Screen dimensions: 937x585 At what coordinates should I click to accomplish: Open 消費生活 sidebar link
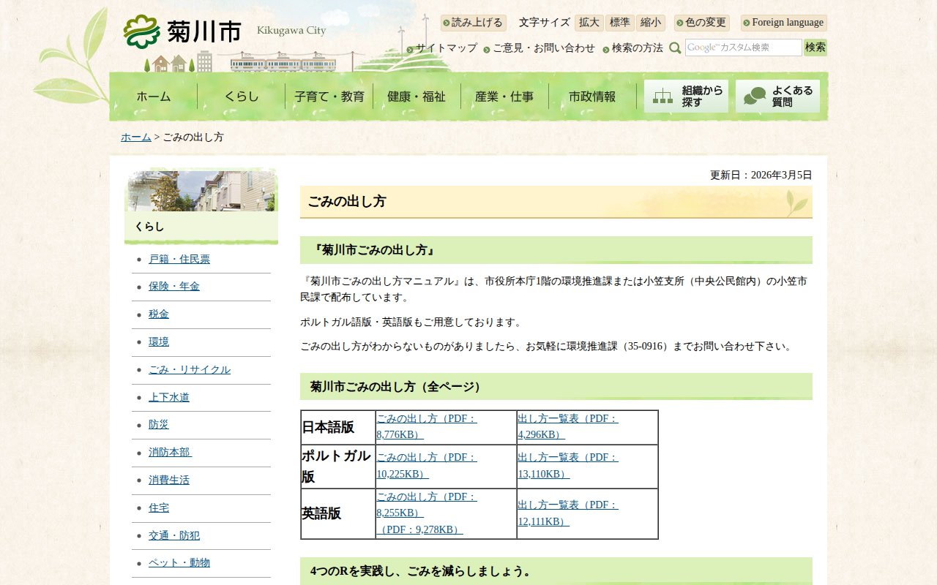coord(169,480)
